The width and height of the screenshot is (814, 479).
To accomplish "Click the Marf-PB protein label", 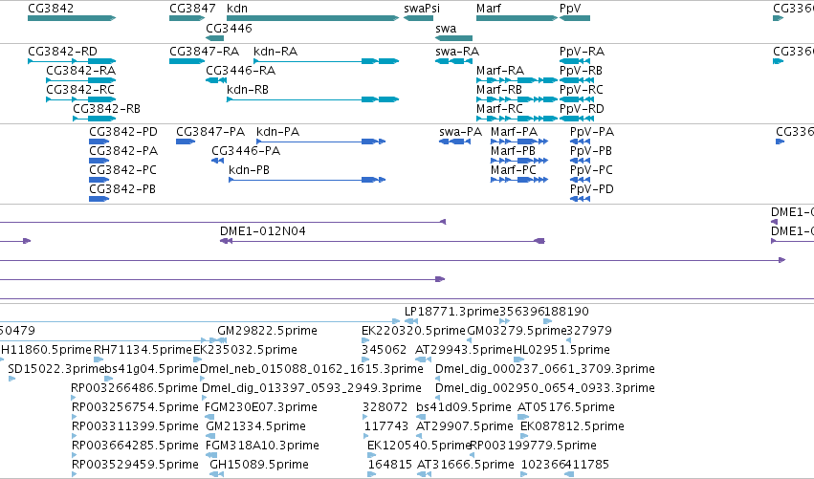I will 513,151.
